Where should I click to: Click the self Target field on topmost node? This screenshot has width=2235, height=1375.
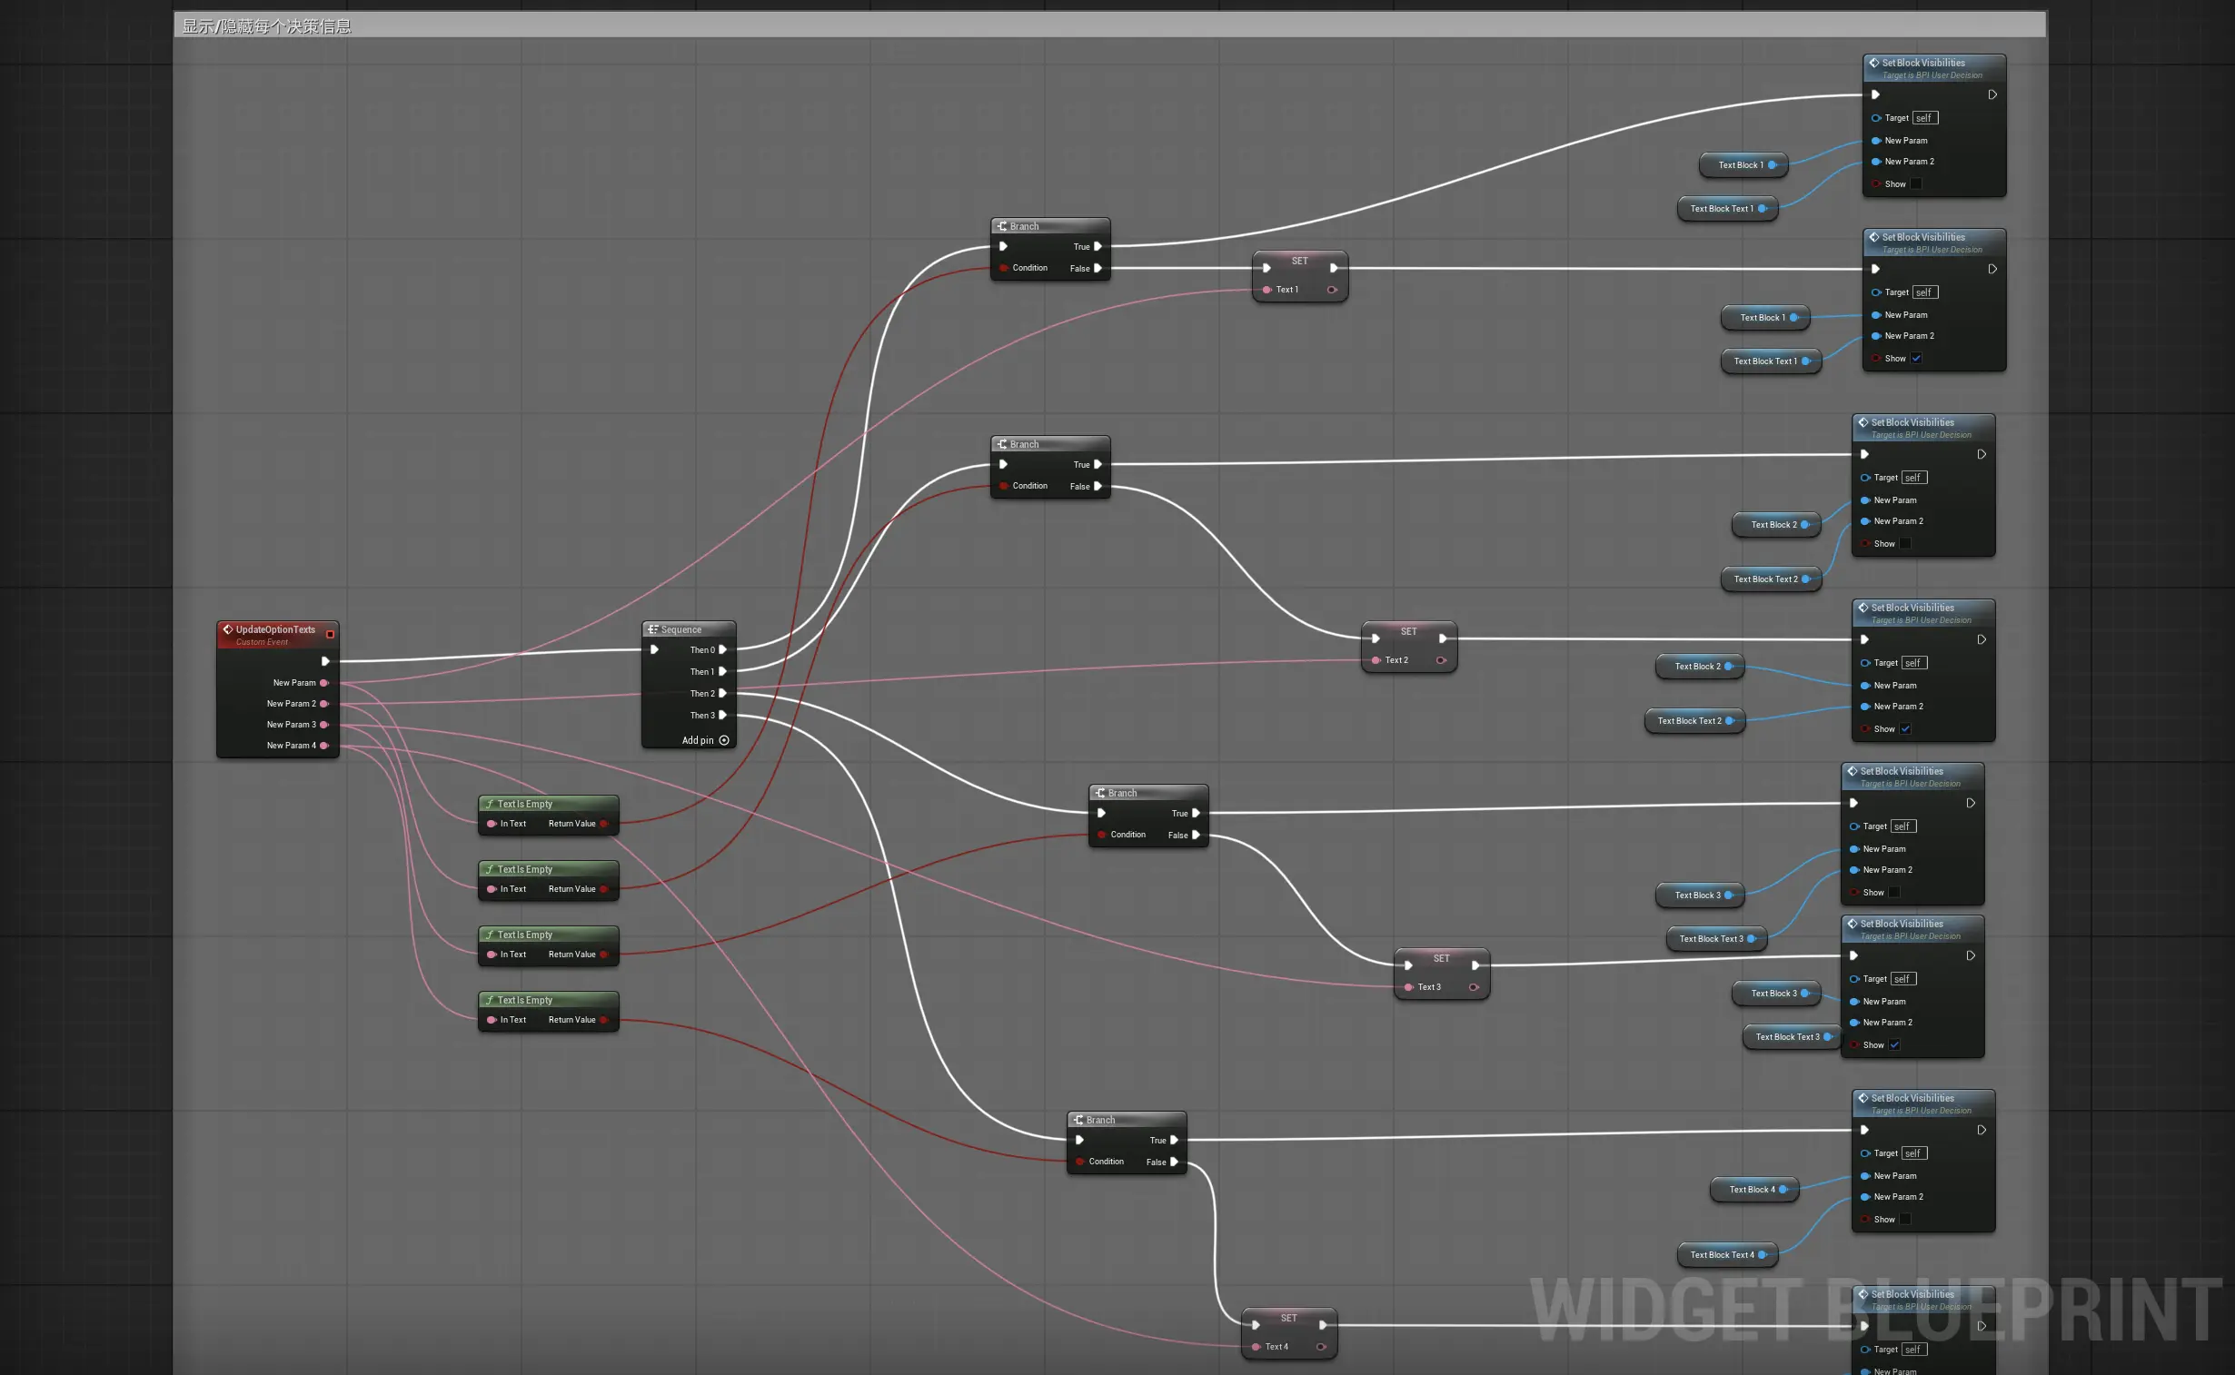click(x=1924, y=117)
